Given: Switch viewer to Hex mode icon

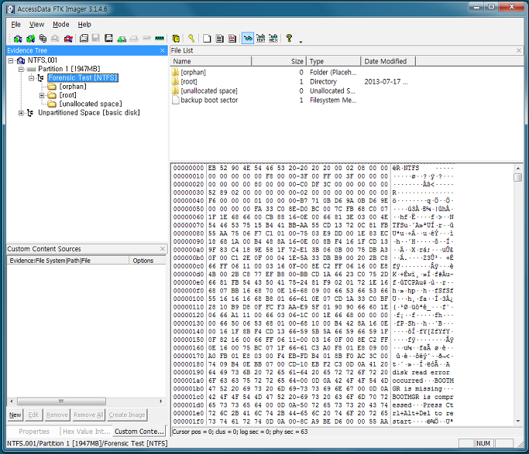Looking at the screenshot, I should point(273,39).
